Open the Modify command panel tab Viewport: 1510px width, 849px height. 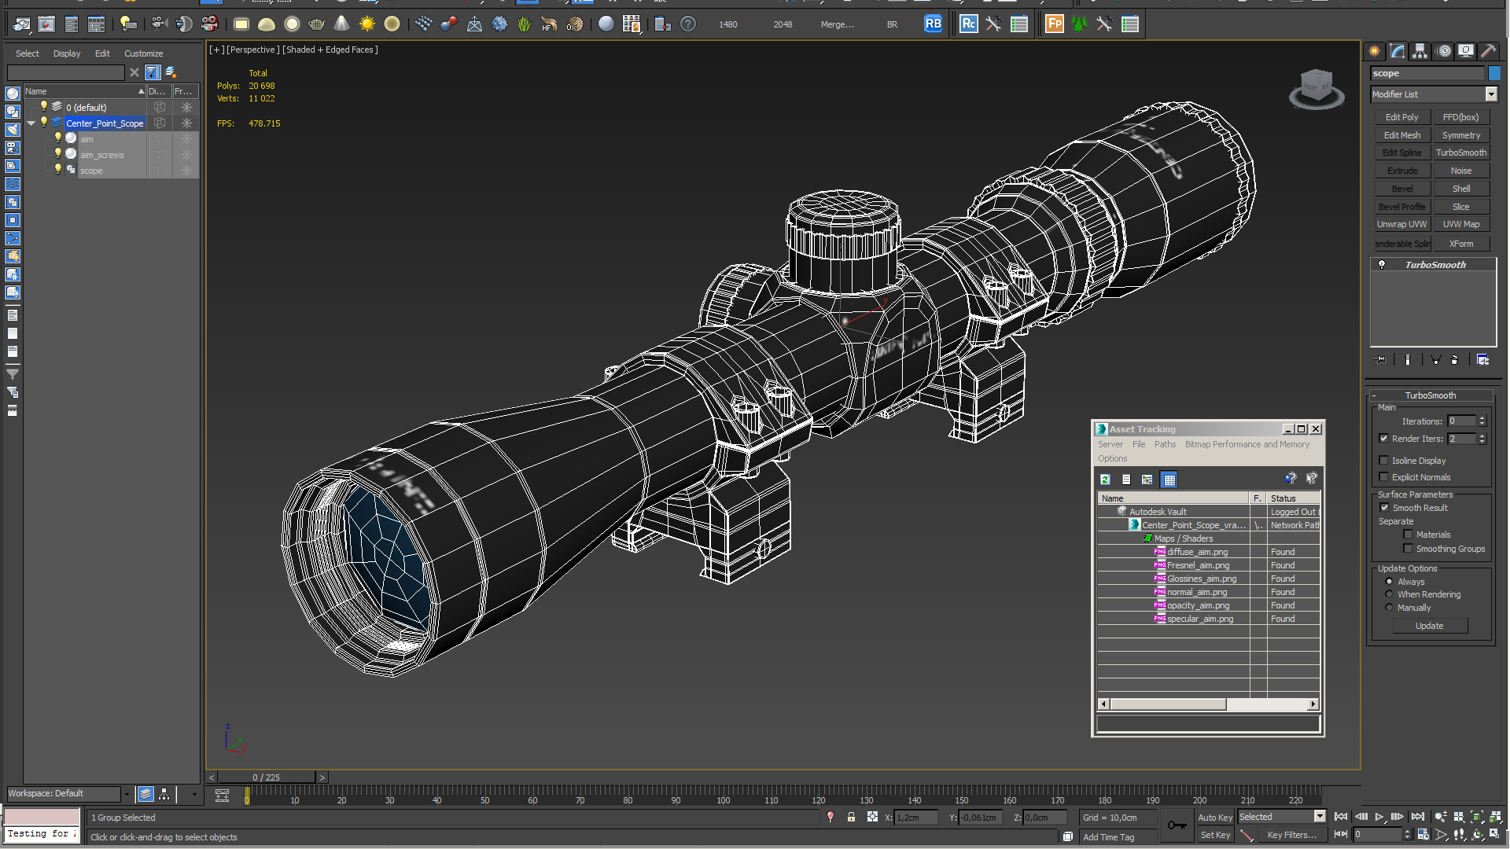(1398, 51)
